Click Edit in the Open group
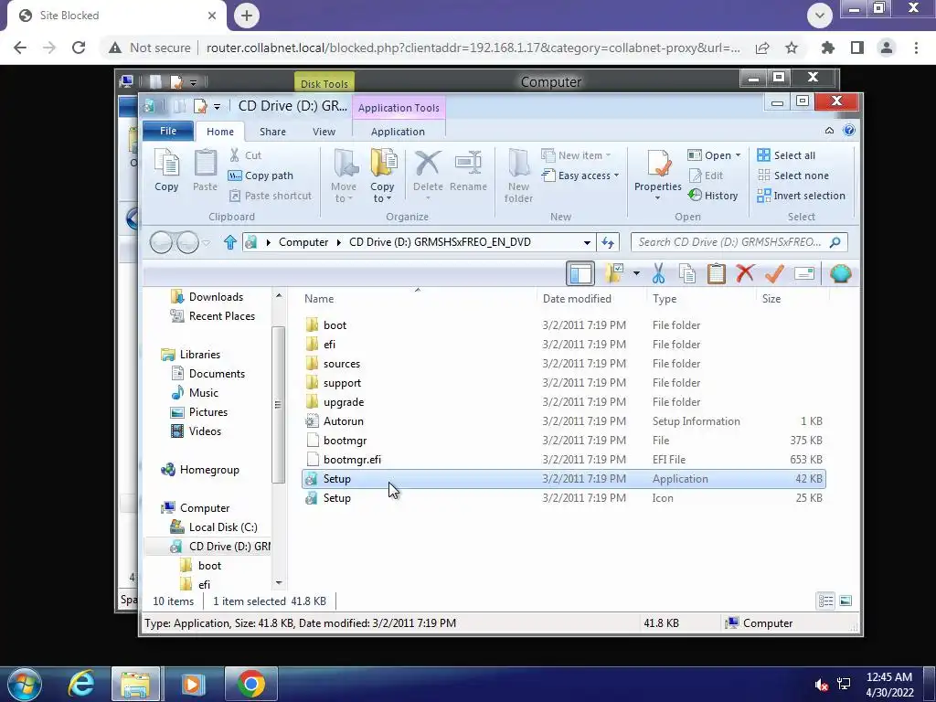This screenshot has width=936, height=702. (707, 175)
